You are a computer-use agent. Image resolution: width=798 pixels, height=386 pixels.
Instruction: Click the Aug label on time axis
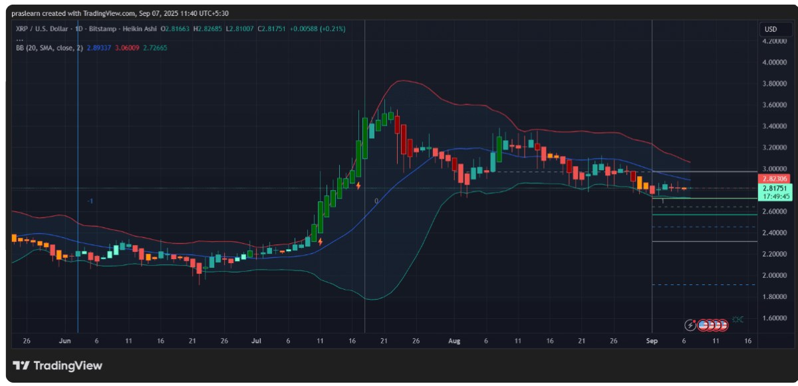454,341
